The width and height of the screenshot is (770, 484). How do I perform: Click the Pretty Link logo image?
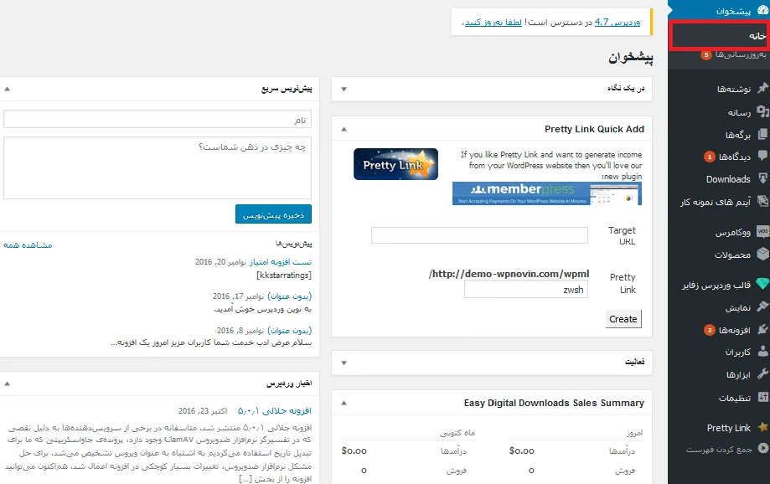pos(395,164)
